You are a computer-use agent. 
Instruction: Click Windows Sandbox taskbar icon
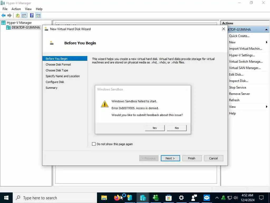pos(207,198)
